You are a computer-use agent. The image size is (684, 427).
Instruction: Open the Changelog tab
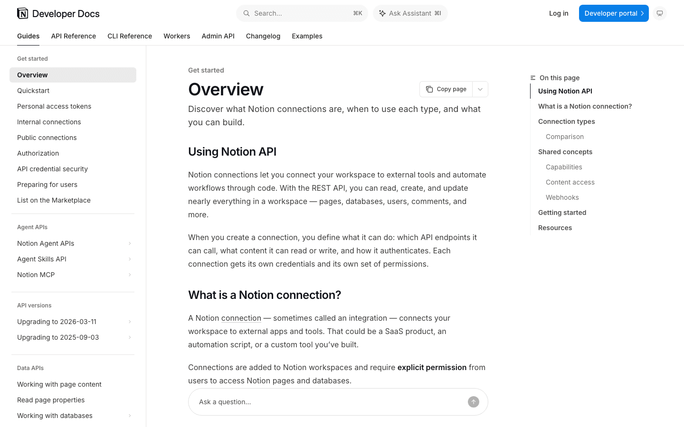pos(263,36)
